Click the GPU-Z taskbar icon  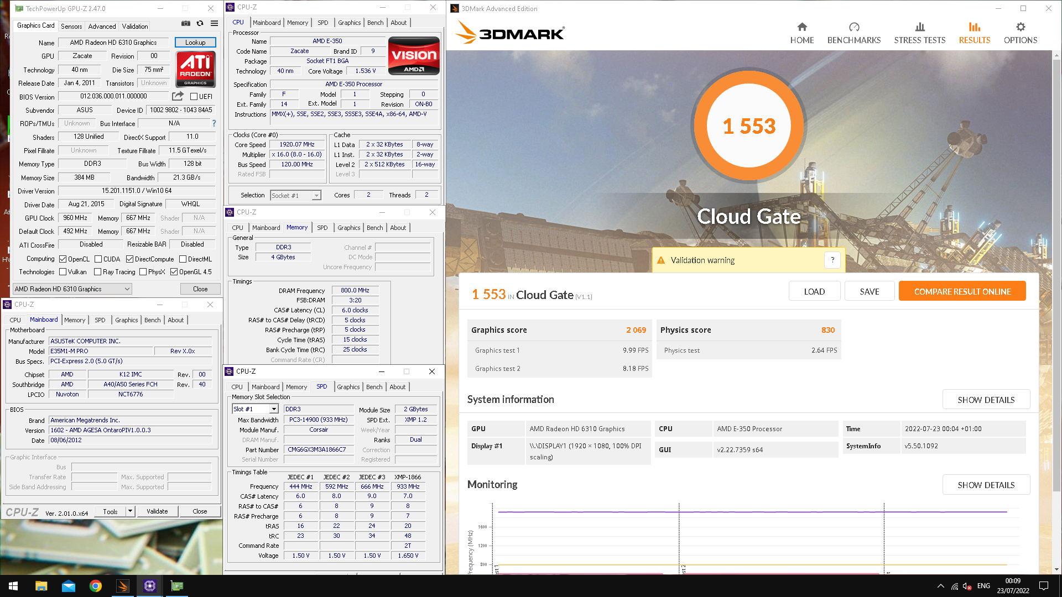(x=177, y=586)
